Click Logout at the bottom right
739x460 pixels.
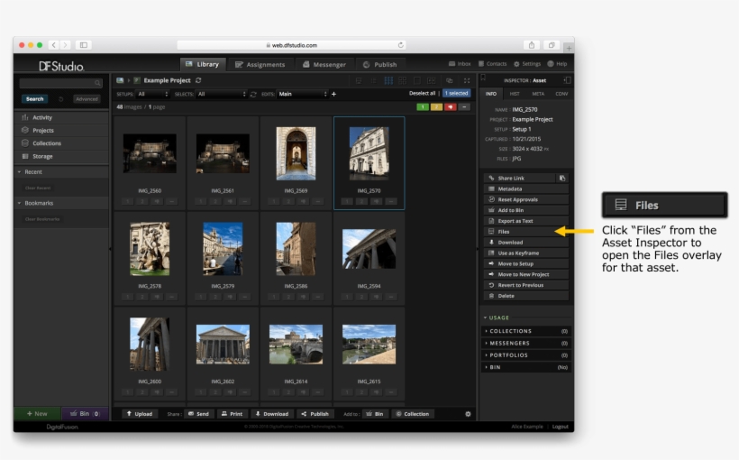(561, 427)
